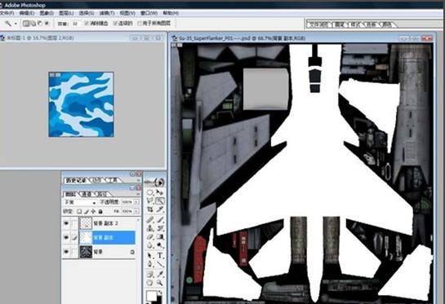Switch to the 历史记录 history tab

click(75, 180)
